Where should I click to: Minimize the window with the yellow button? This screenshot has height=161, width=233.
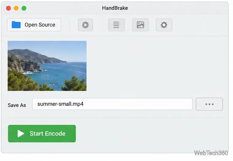pos(16,8)
